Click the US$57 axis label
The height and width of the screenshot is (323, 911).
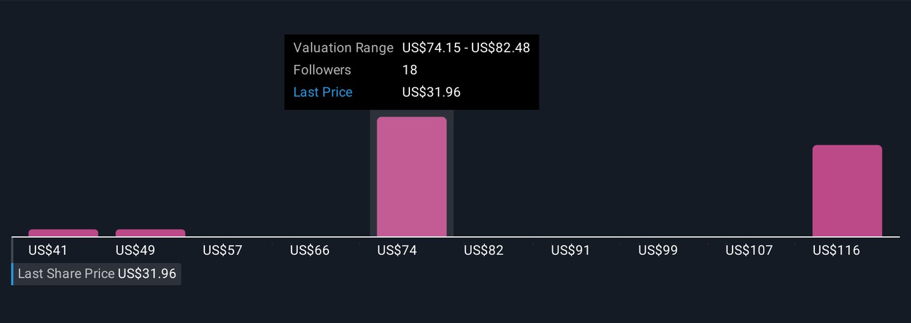tap(223, 250)
